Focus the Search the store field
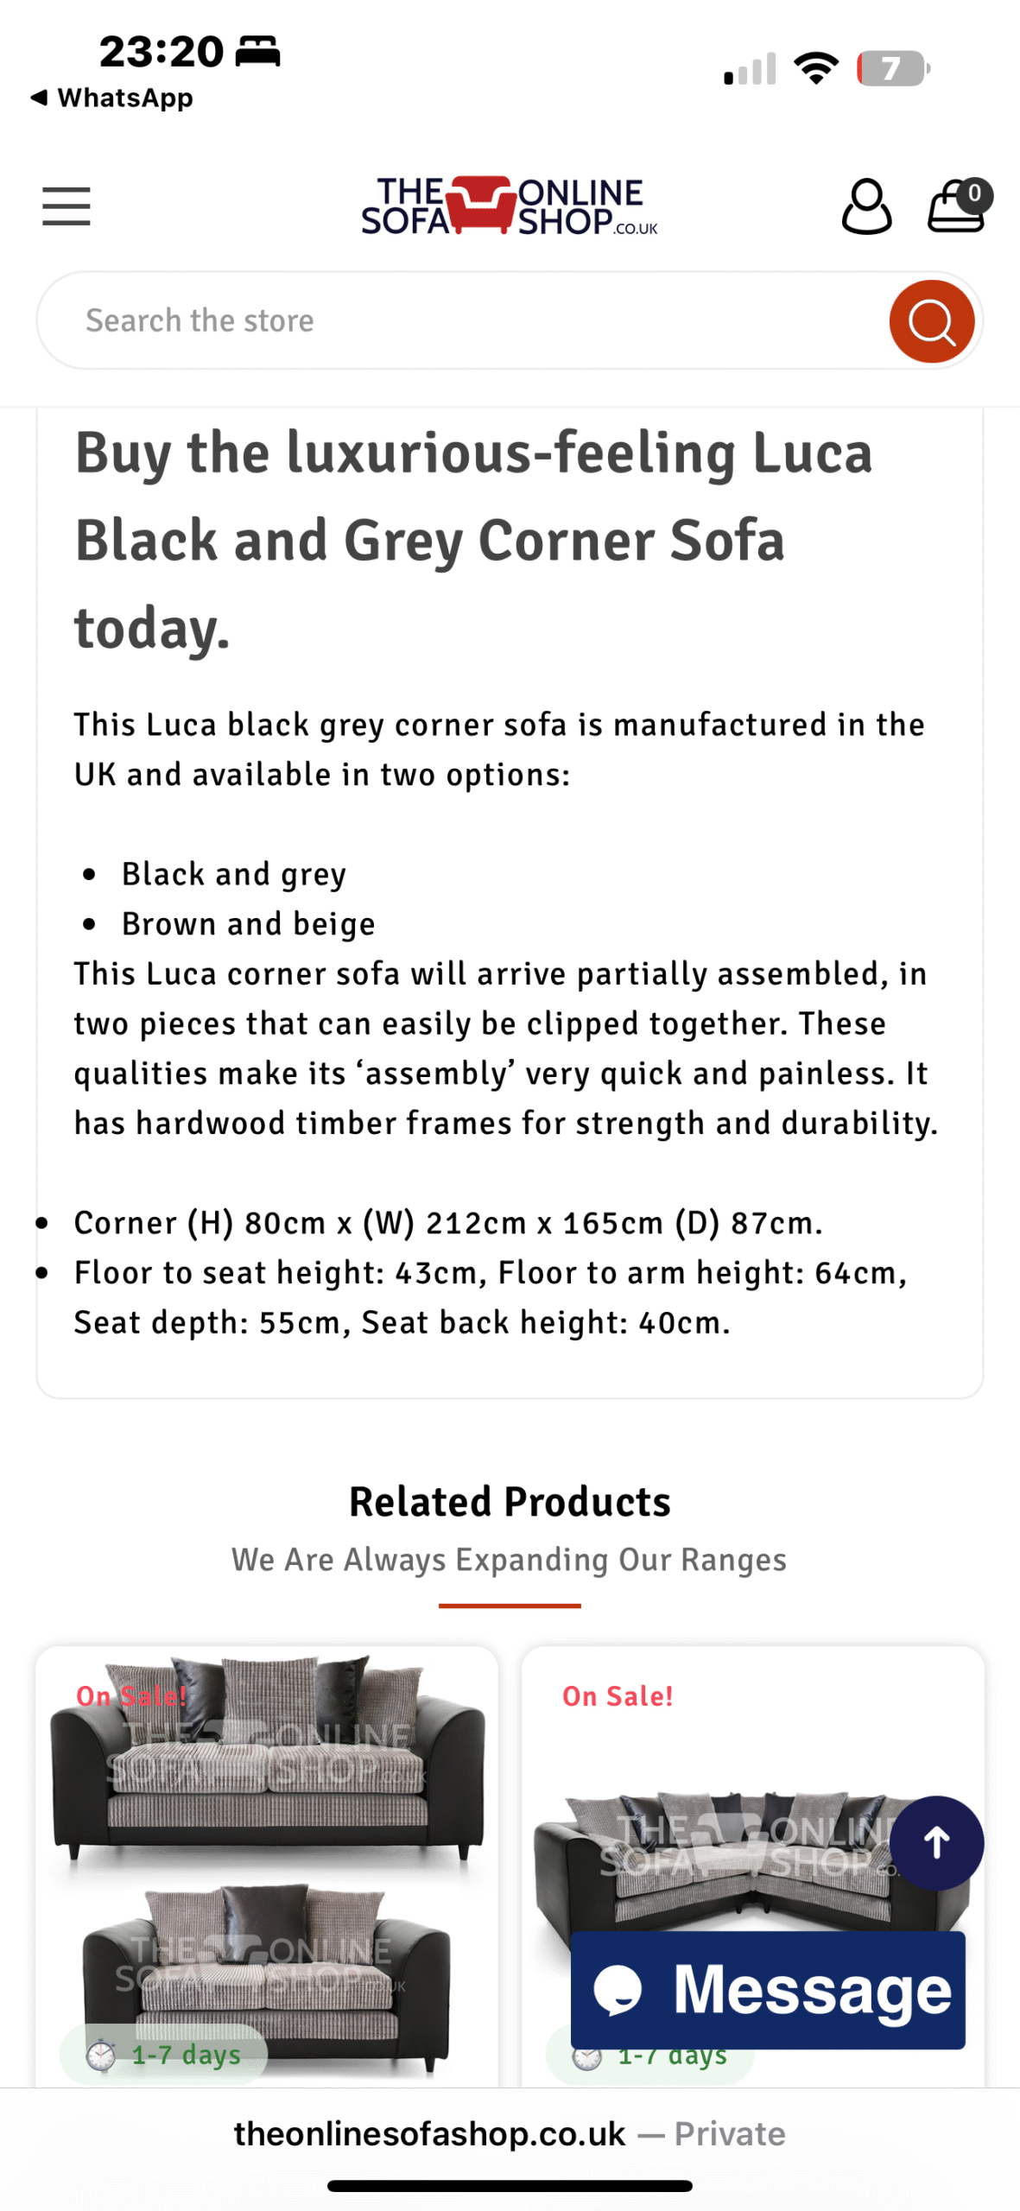The height and width of the screenshot is (2211, 1020). point(462,321)
